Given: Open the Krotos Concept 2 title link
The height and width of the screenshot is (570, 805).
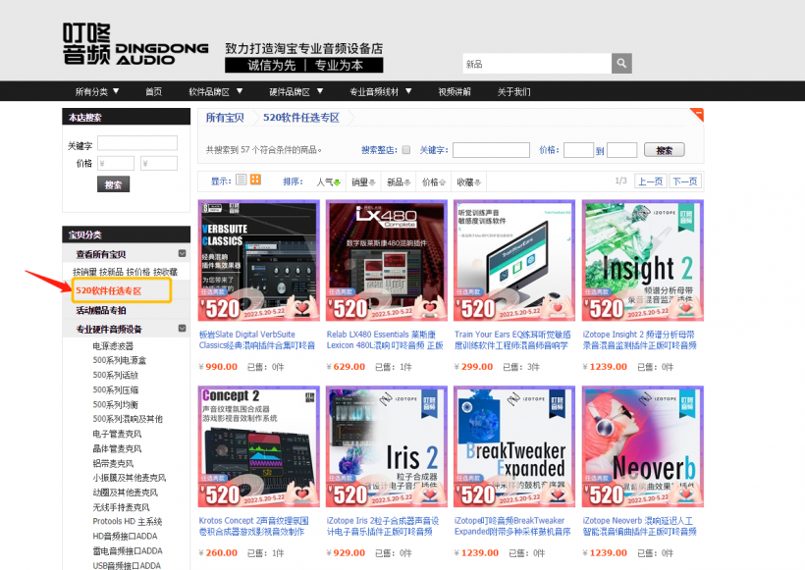Looking at the screenshot, I should 254,526.
